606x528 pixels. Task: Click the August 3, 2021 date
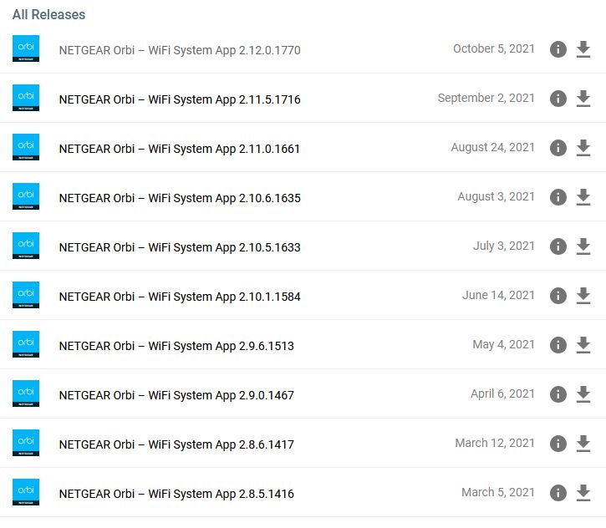pos(497,196)
